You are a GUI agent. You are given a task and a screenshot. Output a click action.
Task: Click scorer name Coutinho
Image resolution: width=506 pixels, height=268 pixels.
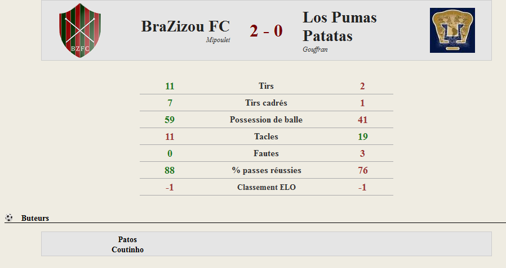[x=127, y=249]
